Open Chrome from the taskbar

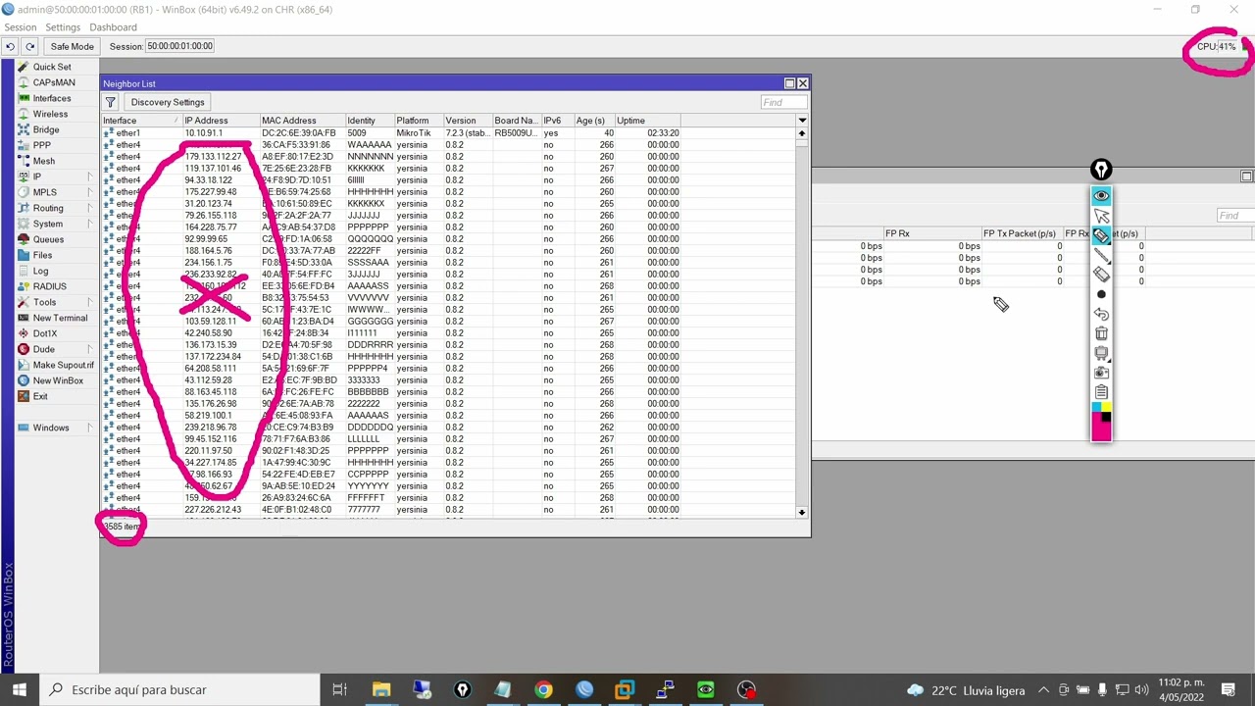pos(543,689)
